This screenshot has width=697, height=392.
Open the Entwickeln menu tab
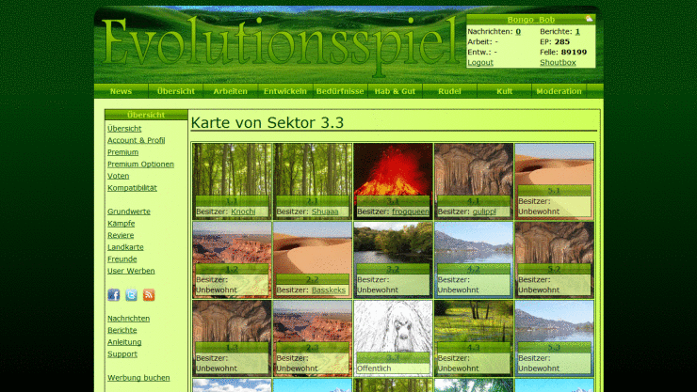(285, 91)
